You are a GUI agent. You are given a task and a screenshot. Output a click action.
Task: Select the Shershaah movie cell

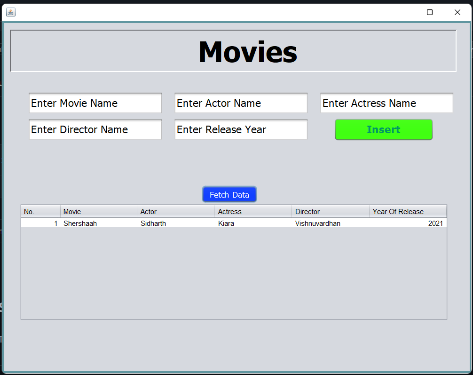tap(99, 223)
